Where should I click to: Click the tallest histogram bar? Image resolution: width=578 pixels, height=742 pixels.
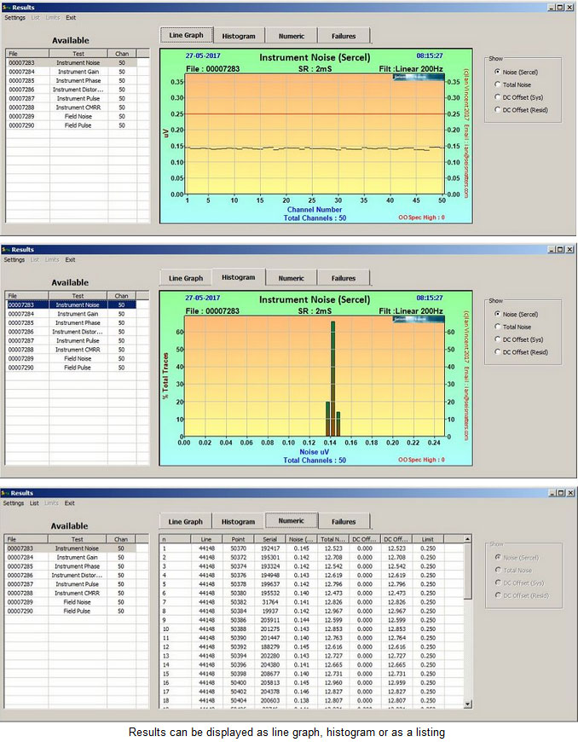pyautogui.click(x=333, y=379)
